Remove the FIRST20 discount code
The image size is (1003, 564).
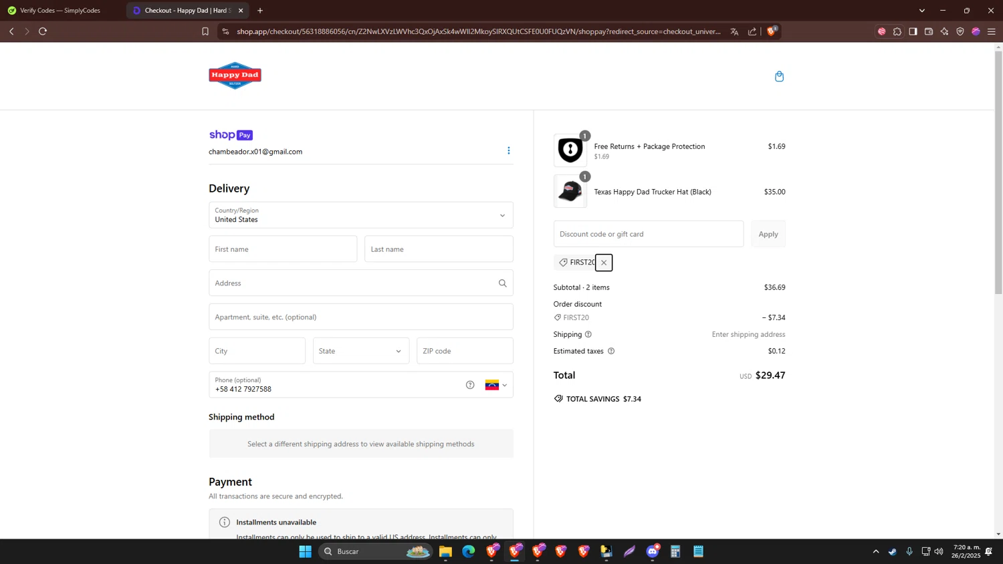point(604,263)
